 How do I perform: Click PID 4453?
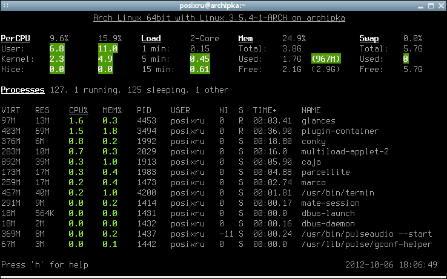tap(146, 120)
